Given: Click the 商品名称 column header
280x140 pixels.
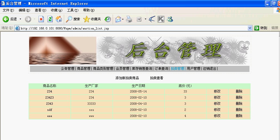Looking at the screenshot, I should click(49, 86).
